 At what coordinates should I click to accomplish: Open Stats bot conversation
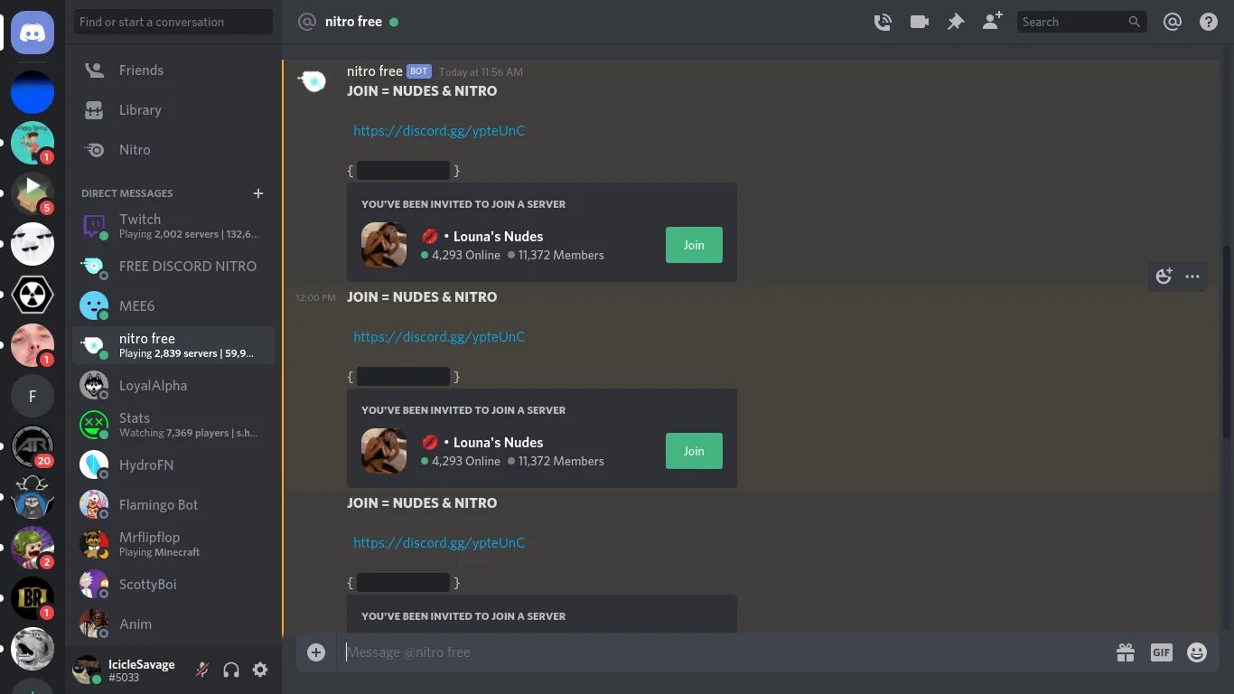[173, 425]
